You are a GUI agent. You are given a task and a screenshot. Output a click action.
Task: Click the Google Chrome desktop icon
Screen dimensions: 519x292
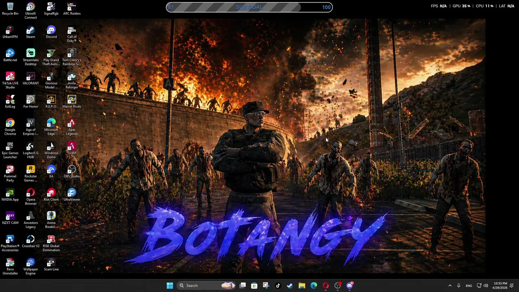pyautogui.click(x=10, y=127)
